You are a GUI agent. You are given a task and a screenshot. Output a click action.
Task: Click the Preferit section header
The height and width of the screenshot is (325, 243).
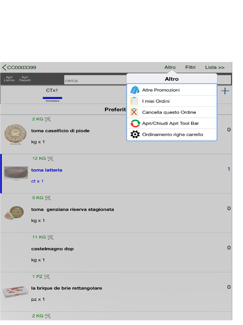coord(115,110)
